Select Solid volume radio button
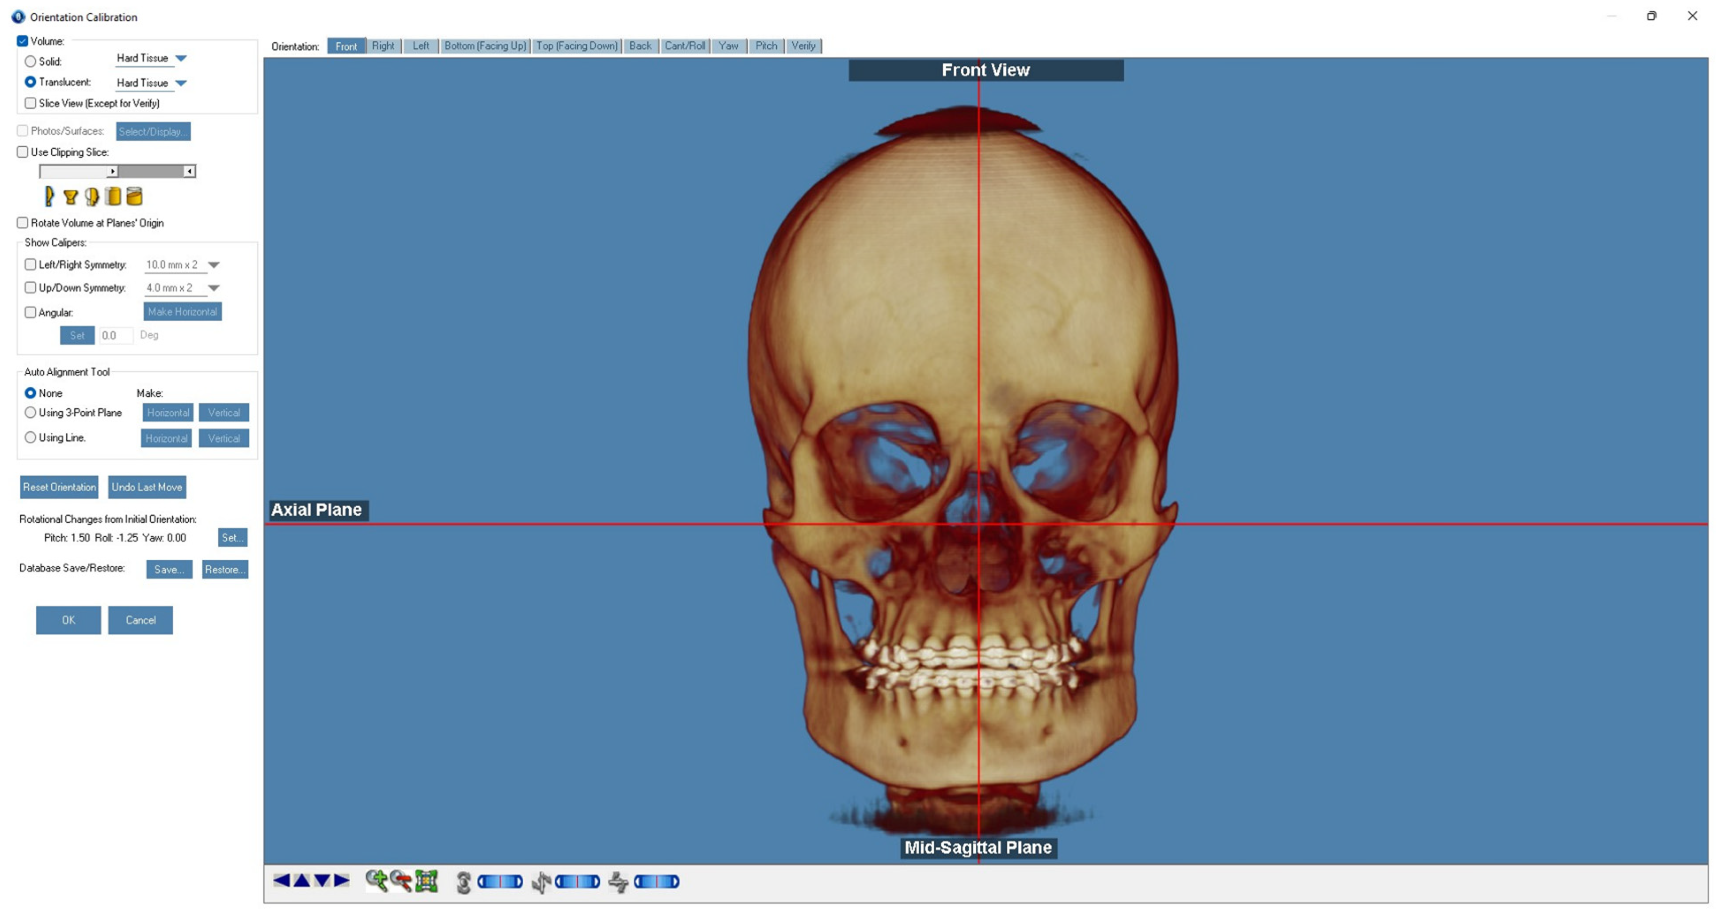 [31, 61]
